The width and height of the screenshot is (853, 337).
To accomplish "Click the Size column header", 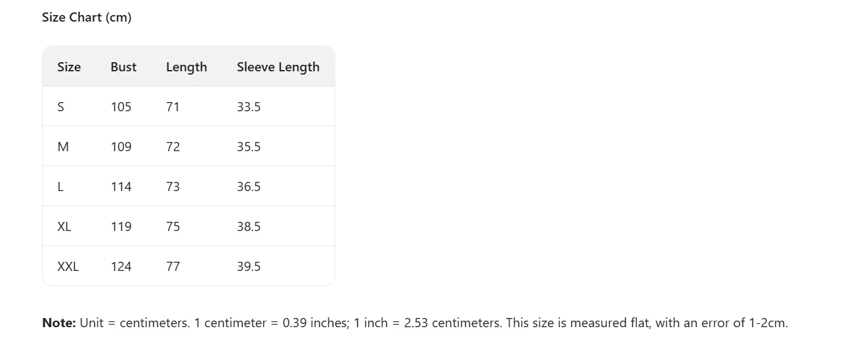I will coord(69,67).
